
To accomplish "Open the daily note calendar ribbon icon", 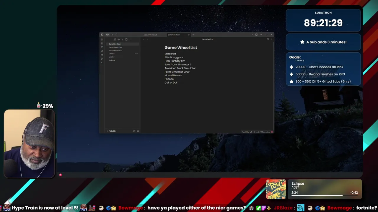I will [x=102, y=55].
